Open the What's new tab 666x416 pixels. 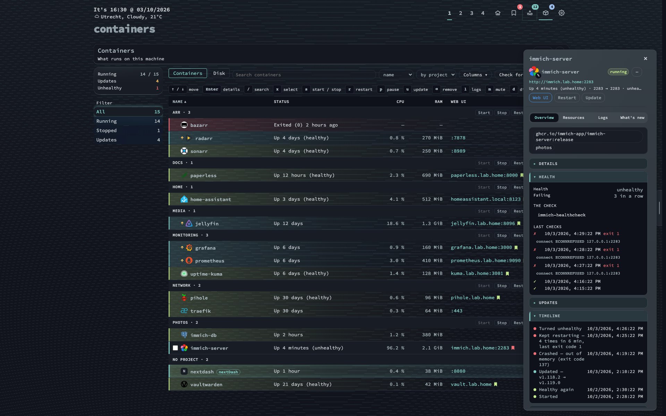632,118
